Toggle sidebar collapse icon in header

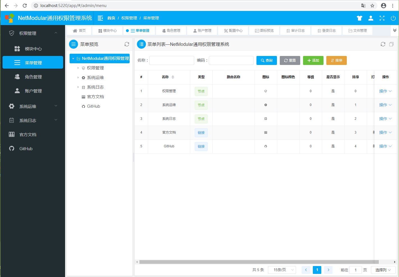[100, 18]
